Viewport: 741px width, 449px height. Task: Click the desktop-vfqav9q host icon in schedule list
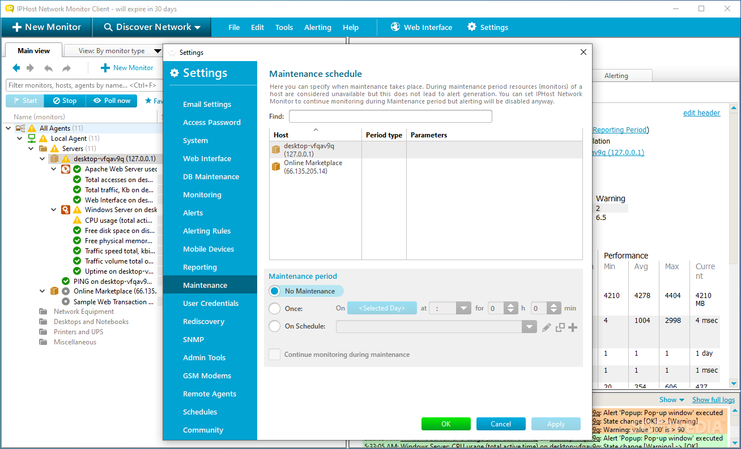[x=276, y=150]
